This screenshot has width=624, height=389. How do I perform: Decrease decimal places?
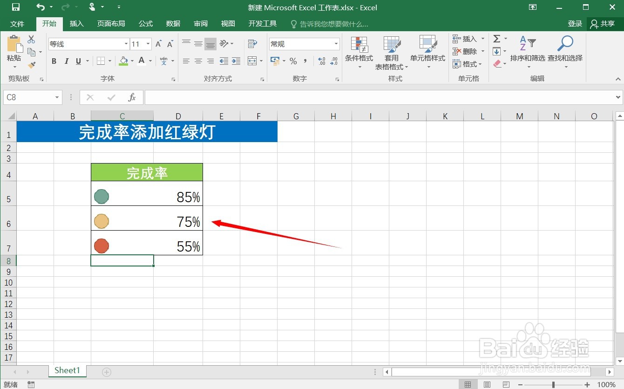pyautogui.click(x=334, y=61)
